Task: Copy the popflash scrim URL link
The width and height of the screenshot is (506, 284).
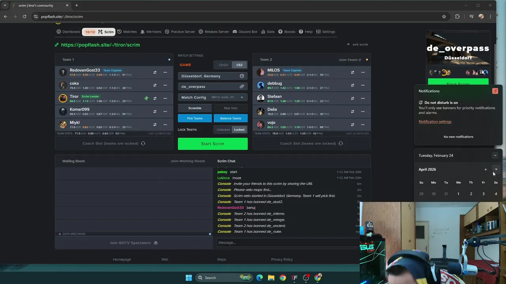Action: (100, 45)
